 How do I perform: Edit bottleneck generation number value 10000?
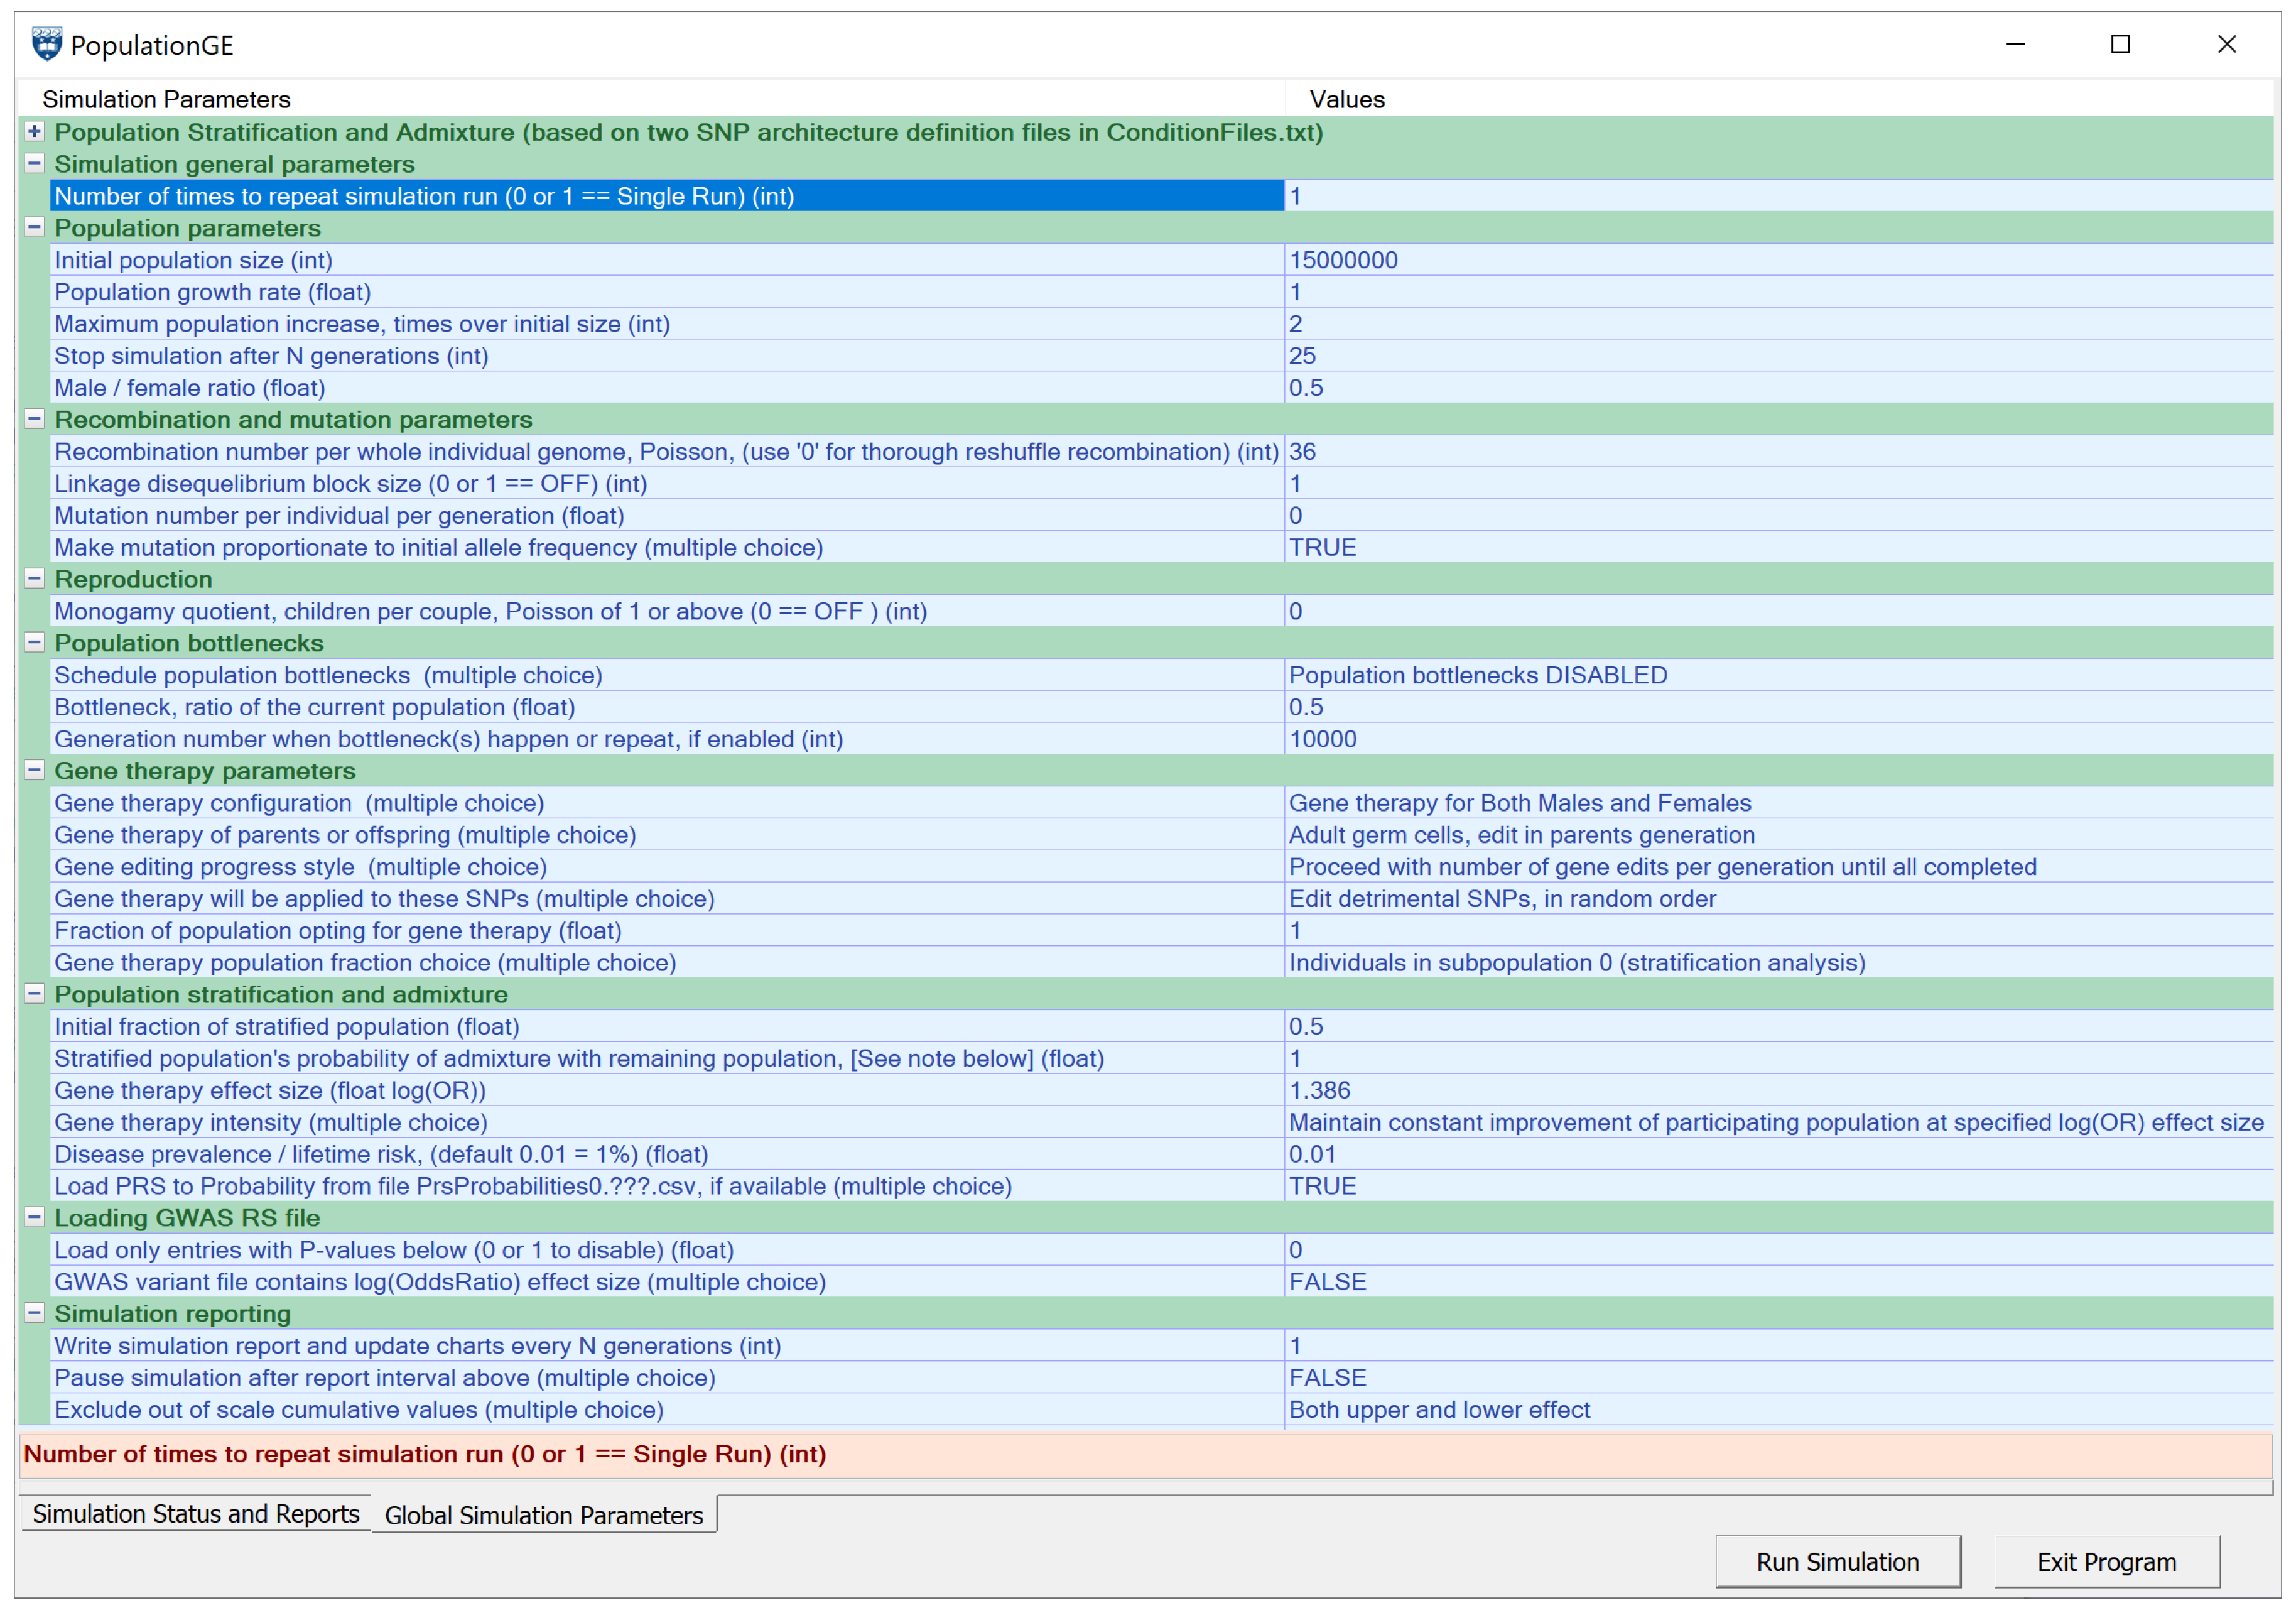(x=1779, y=739)
